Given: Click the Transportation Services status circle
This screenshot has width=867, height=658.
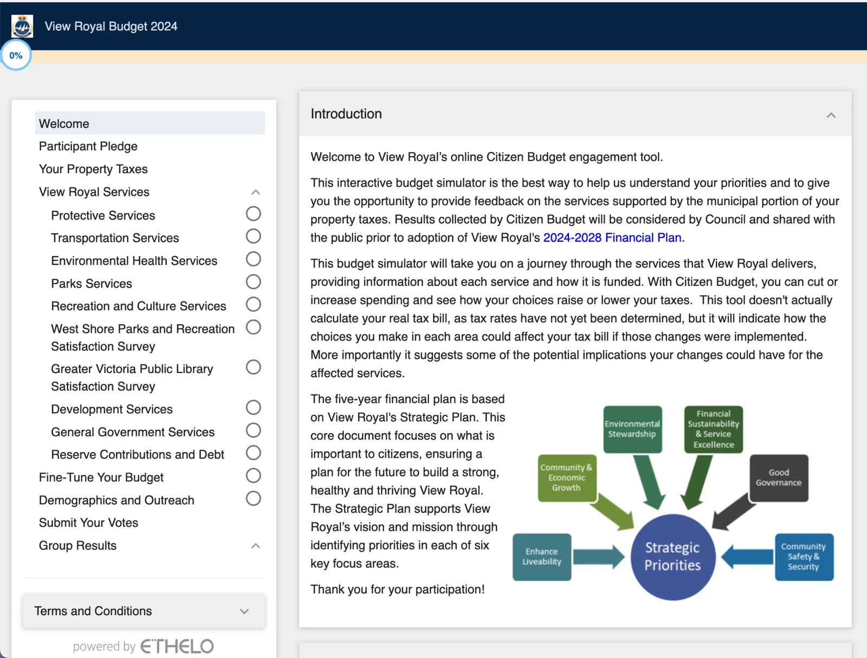Looking at the screenshot, I should coord(253,236).
